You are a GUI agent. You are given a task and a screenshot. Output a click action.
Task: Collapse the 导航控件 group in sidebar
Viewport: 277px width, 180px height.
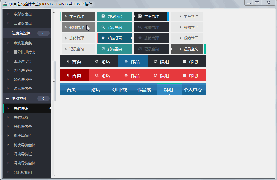[7, 99]
